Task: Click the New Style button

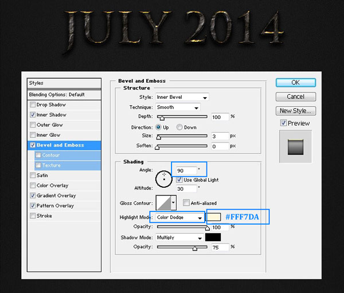Action: click(296, 111)
